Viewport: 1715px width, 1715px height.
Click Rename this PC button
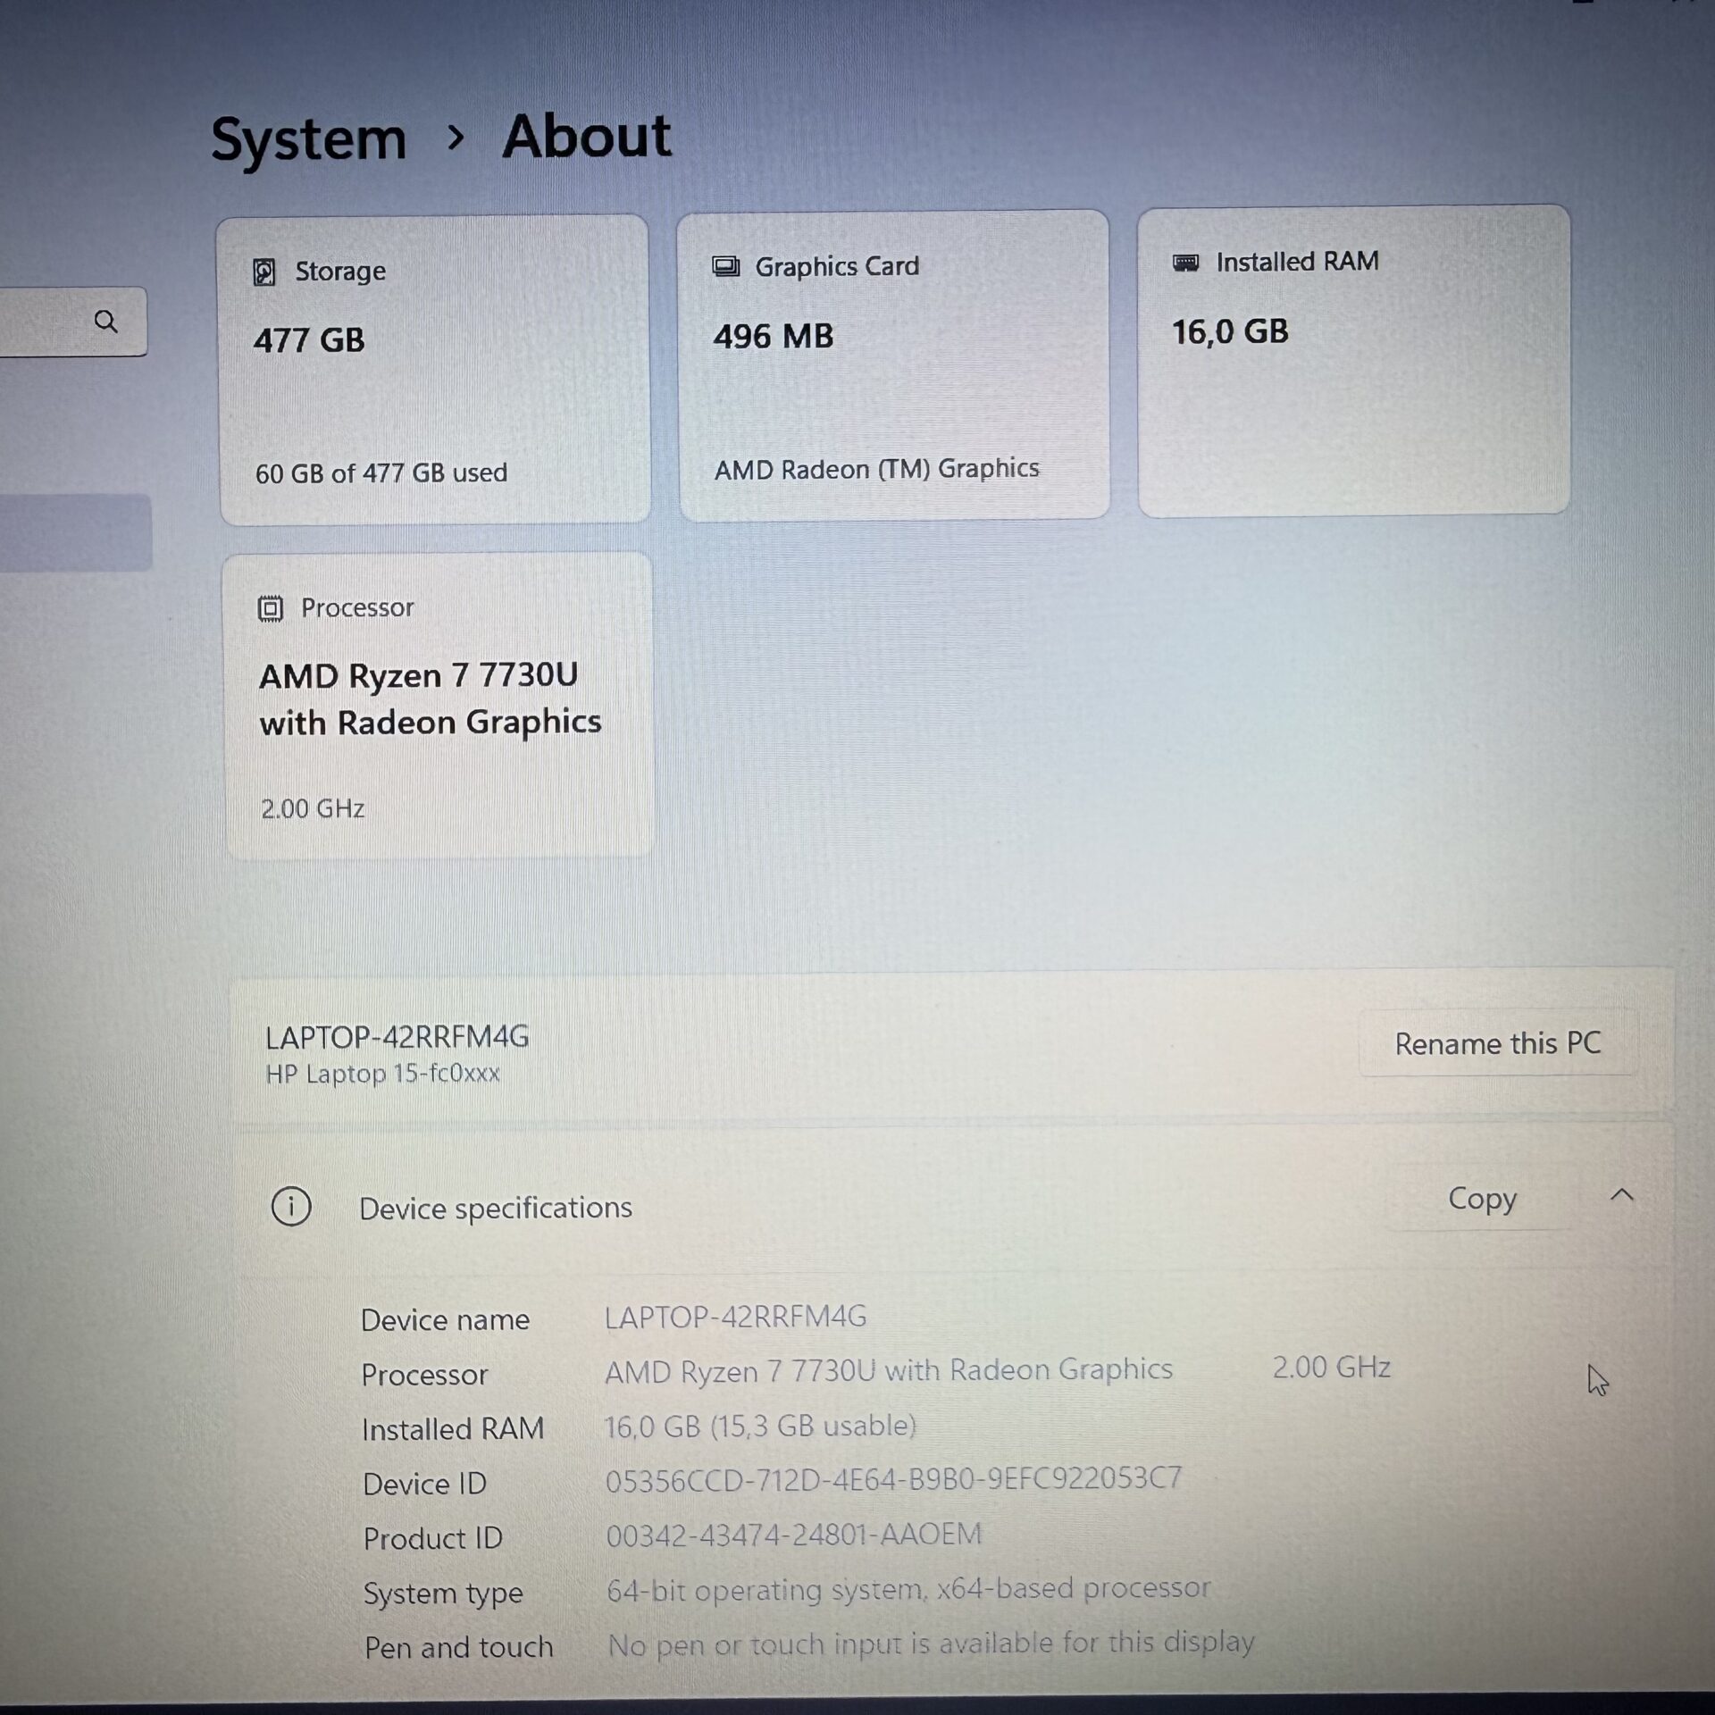pyautogui.click(x=1497, y=1043)
